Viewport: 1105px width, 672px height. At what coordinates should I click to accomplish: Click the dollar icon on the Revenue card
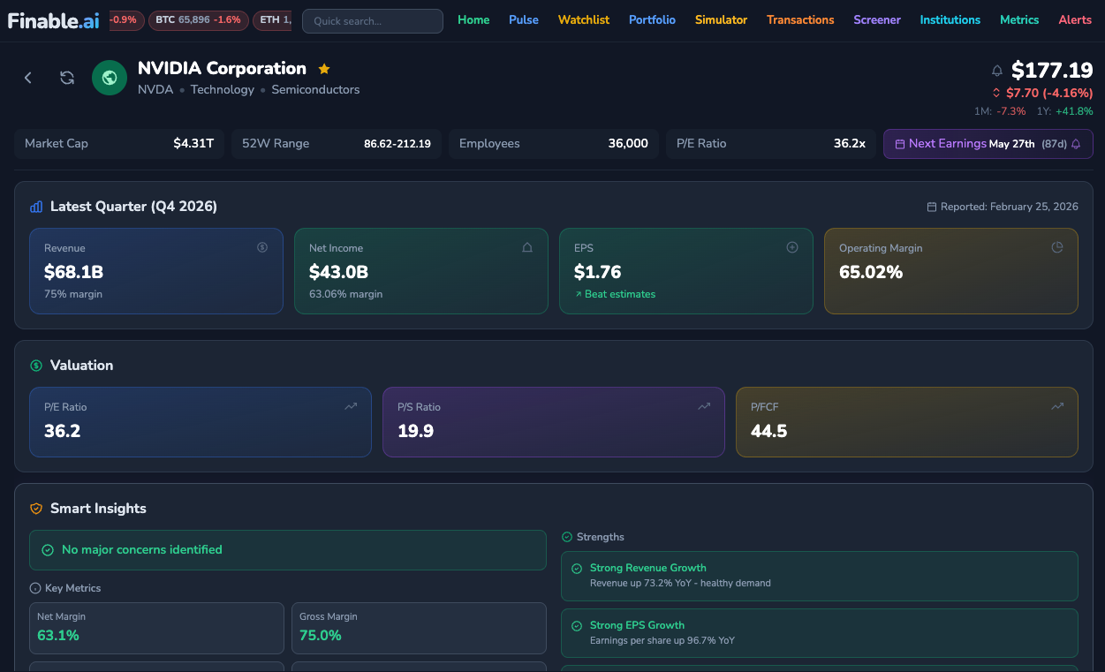[x=262, y=247]
